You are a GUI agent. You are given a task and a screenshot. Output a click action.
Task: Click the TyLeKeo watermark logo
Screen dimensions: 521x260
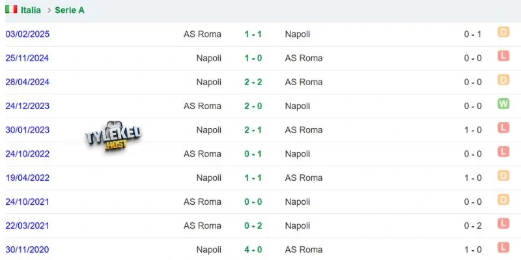pos(113,136)
